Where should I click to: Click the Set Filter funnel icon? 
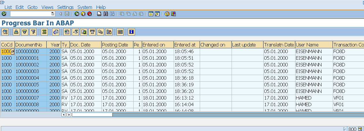pyautogui.click(x=34, y=32)
